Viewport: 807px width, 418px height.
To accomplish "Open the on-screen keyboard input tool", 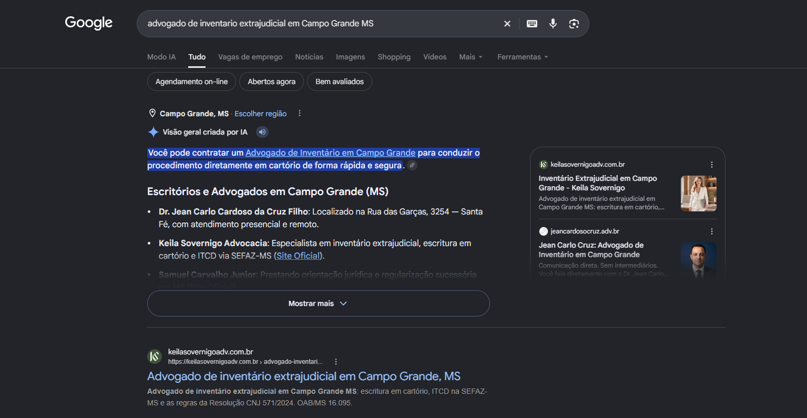I will pyautogui.click(x=532, y=24).
